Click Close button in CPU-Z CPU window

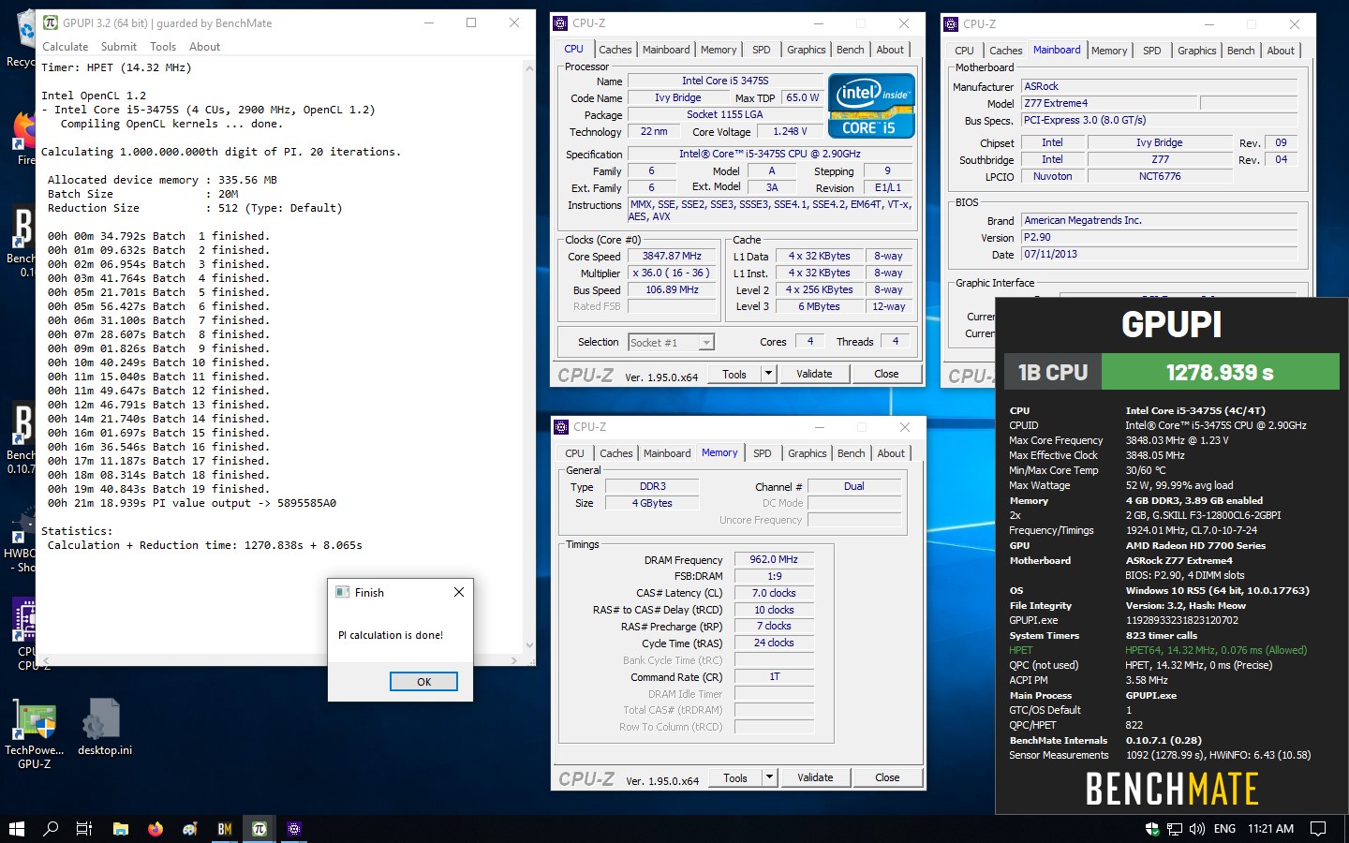tap(886, 374)
